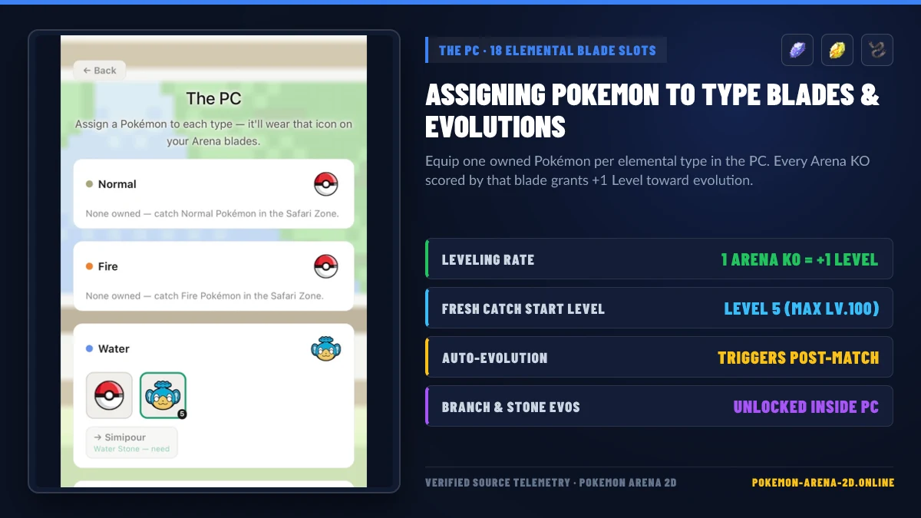
Task: Click 'The PC · 18 Elemental Blade Slots' tag
Action: tap(546, 51)
